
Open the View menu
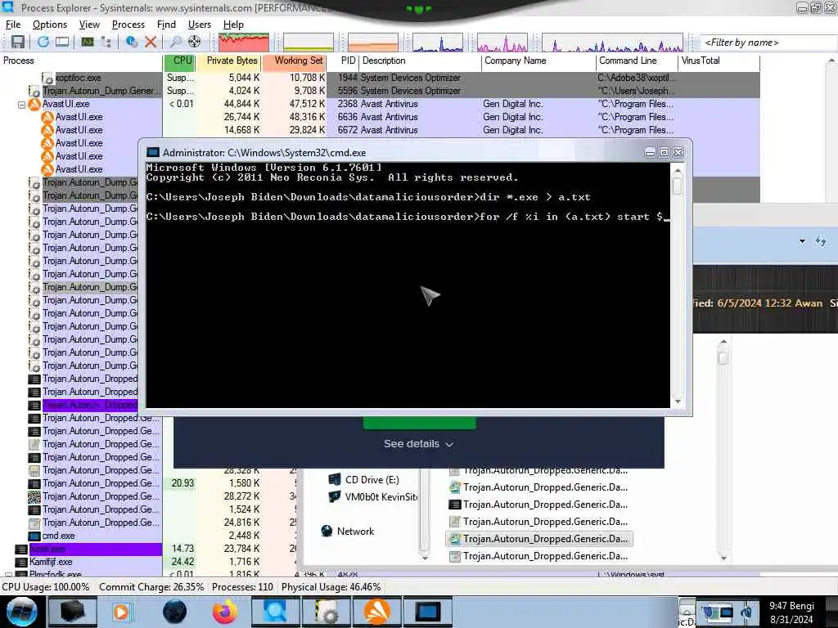pos(89,25)
